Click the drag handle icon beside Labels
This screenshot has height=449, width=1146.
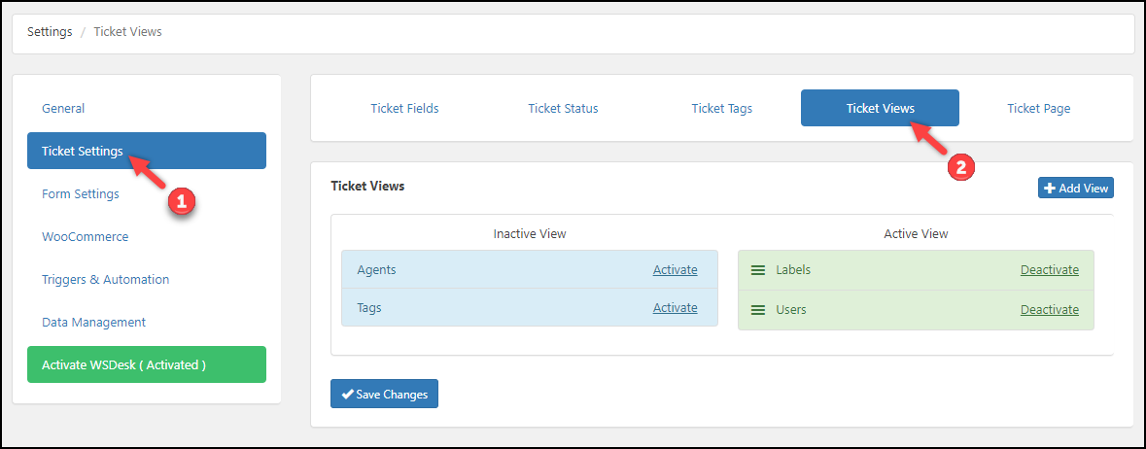[x=758, y=270]
